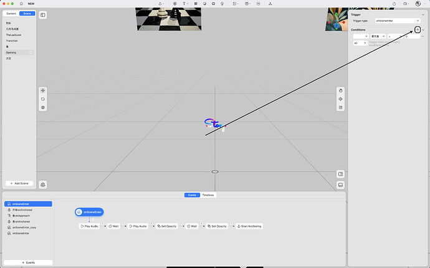This screenshot has width=430, height=268.
Task: Switch to the Timelines tab
Action: (x=208, y=195)
